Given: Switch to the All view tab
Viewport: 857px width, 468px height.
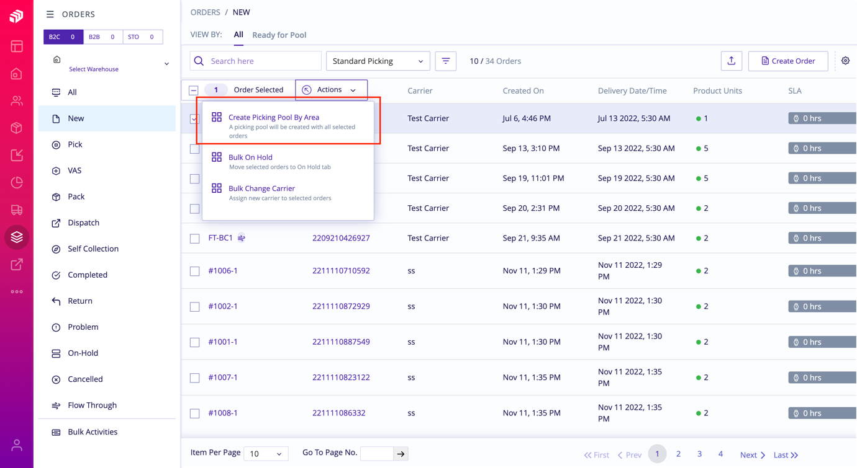Looking at the screenshot, I should 238,35.
